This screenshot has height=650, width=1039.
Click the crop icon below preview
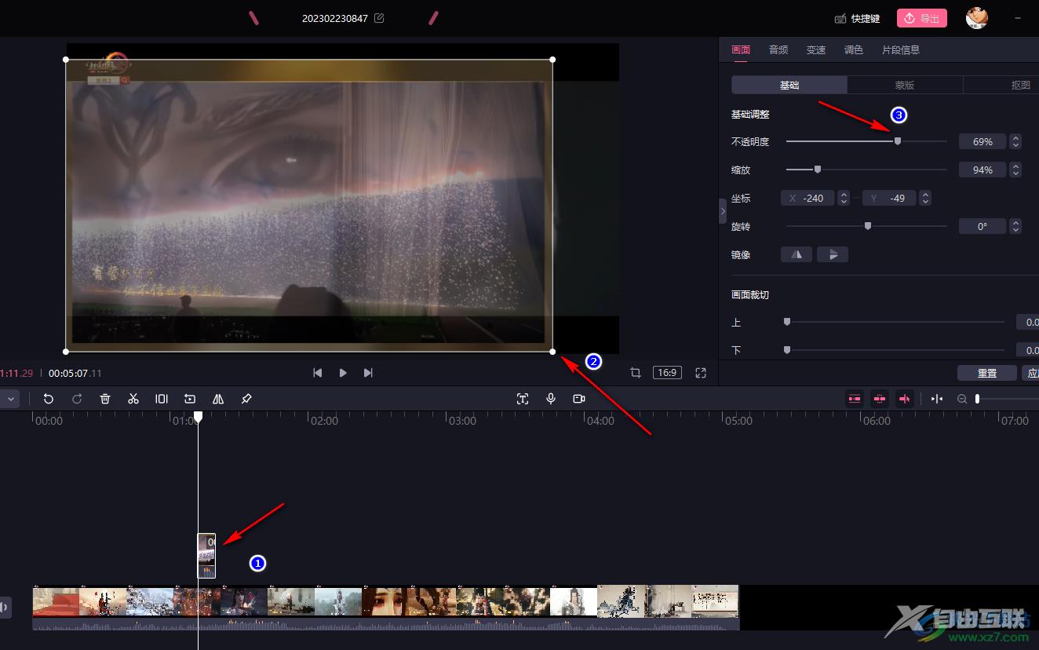636,373
